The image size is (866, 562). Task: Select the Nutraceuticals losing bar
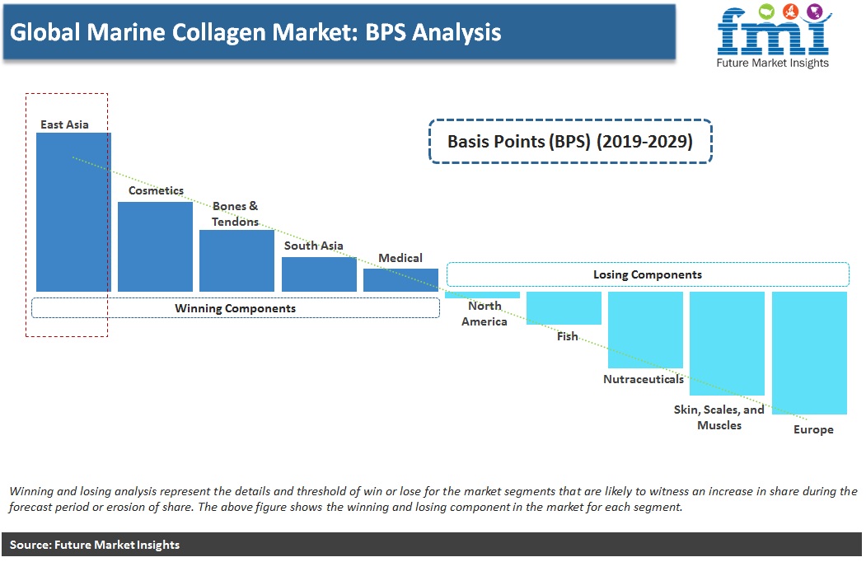646,330
